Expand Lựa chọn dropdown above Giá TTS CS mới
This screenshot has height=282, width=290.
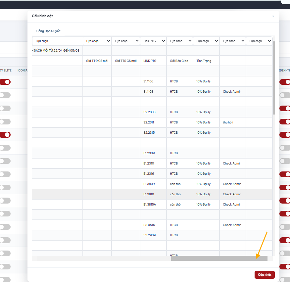(126, 41)
